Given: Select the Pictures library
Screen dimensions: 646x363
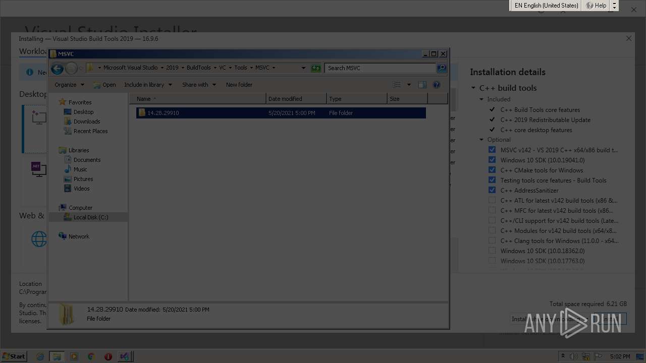Looking at the screenshot, I should tap(83, 179).
